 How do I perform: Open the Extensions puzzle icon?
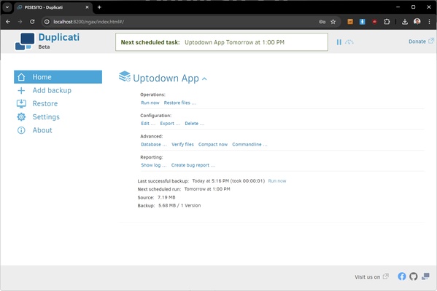[x=387, y=22]
